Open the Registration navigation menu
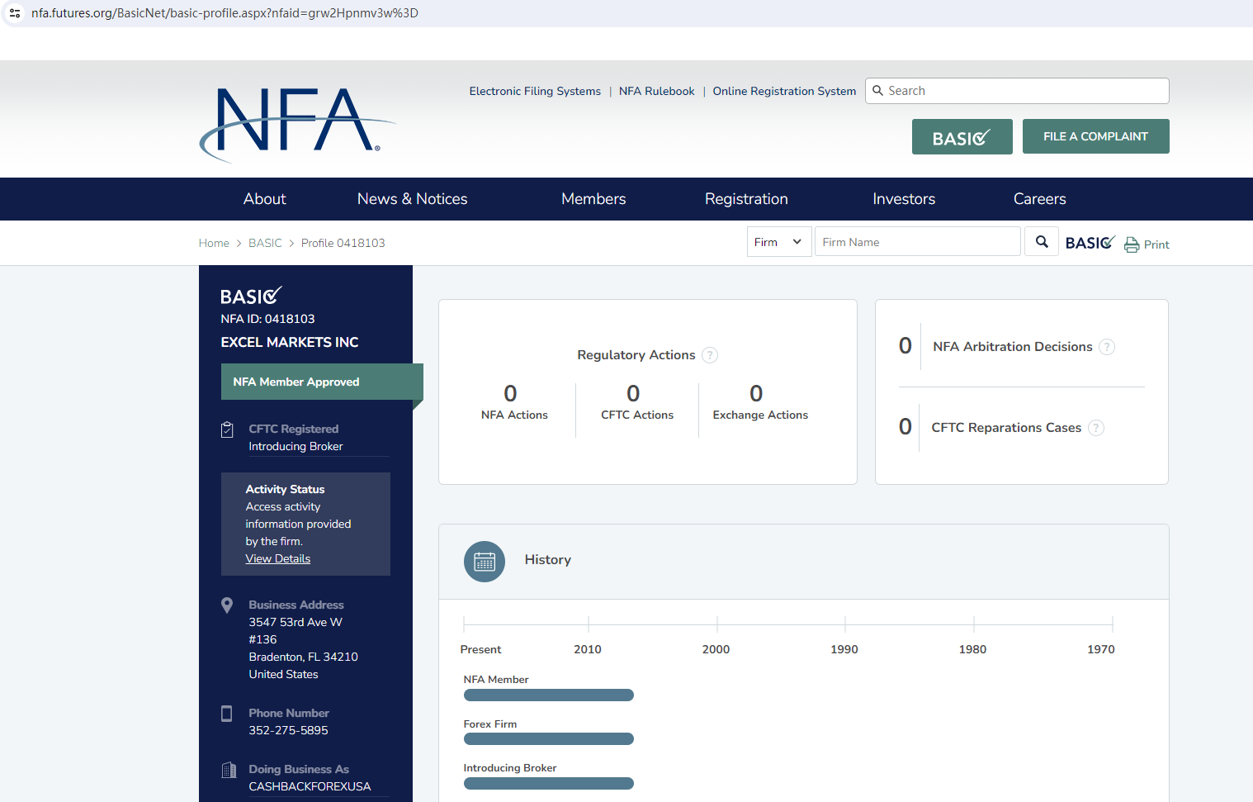The image size is (1253, 802). 746,199
